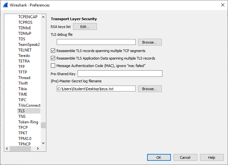Select TeamSpeak2 protocol
Screen dimensions: 228x165
tap(29, 44)
